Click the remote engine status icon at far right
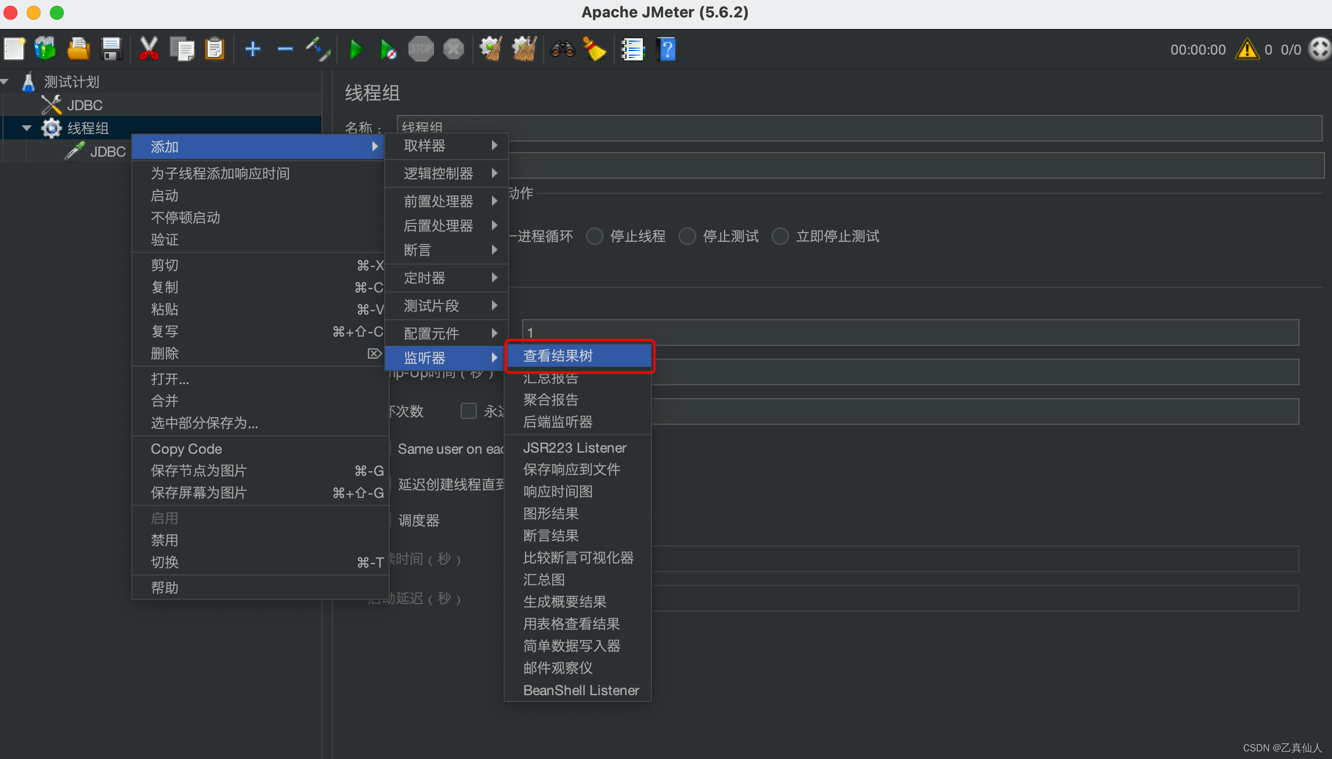This screenshot has width=1332, height=759. 1319,49
